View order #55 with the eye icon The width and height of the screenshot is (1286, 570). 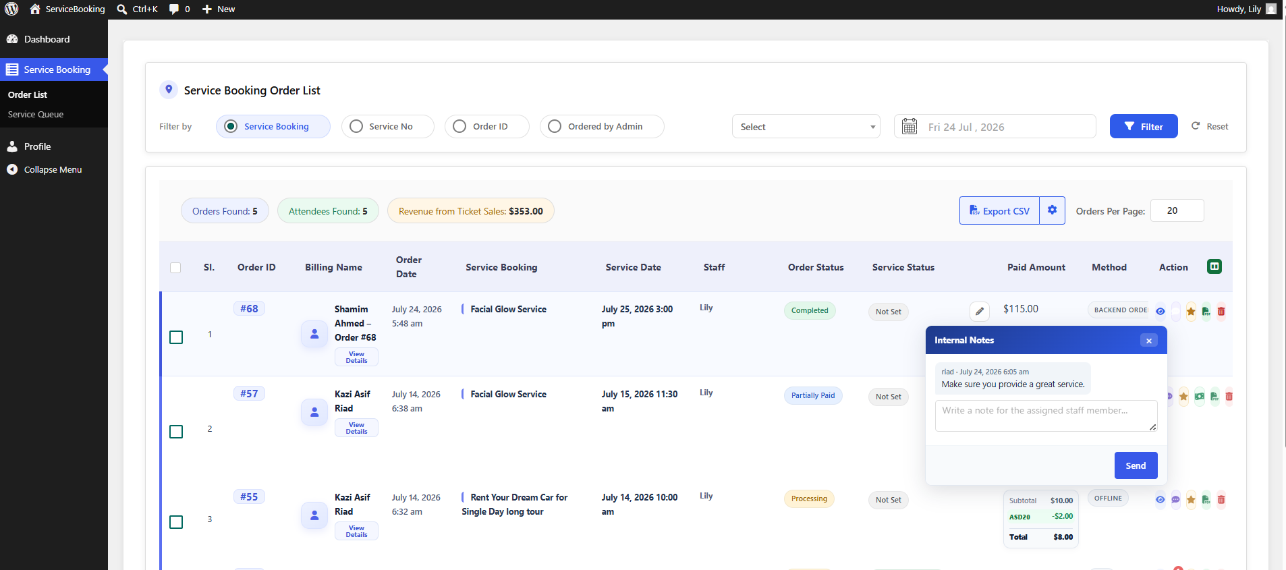pos(1161,499)
